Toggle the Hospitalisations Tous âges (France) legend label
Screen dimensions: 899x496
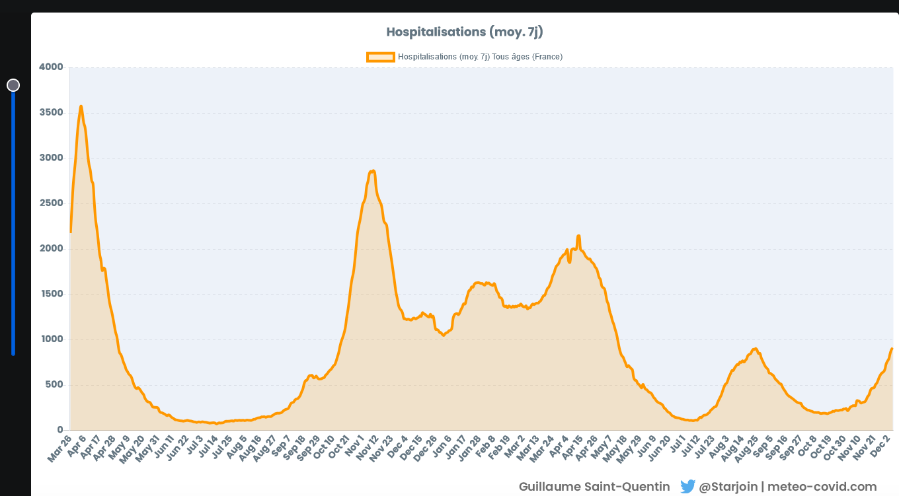[x=480, y=57]
